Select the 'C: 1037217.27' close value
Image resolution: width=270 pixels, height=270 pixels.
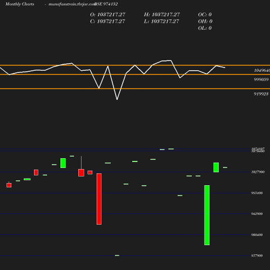pos(107,22)
